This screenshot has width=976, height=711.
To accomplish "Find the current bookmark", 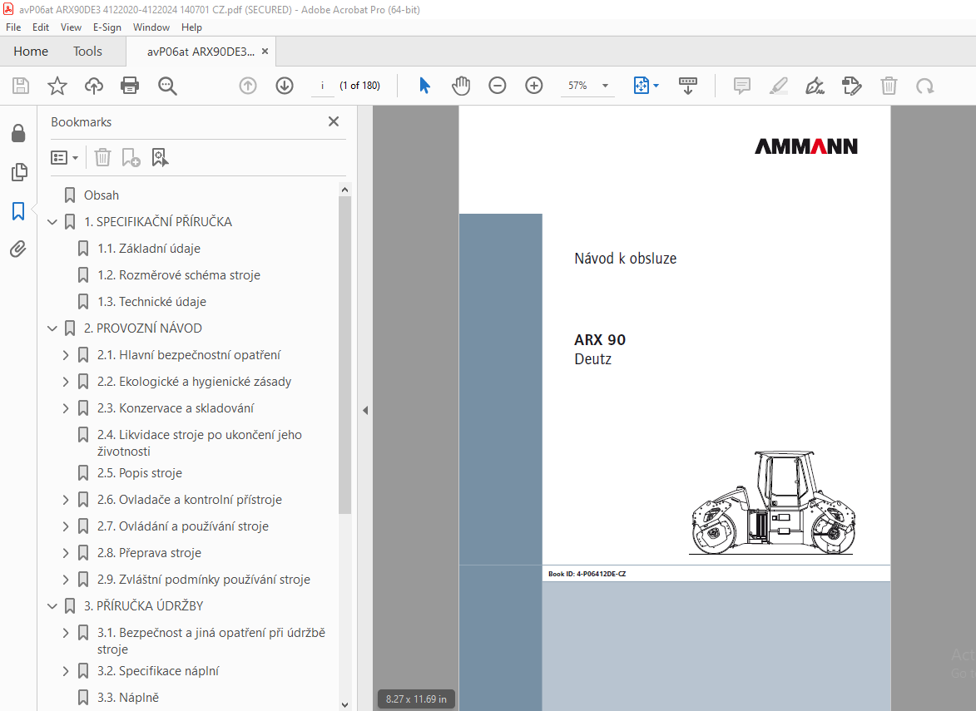I will pos(160,157).
